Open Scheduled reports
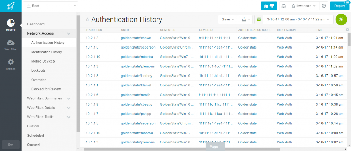Image resolution: width=351 pixels, height=151 pixels. (x=35, y=136)
